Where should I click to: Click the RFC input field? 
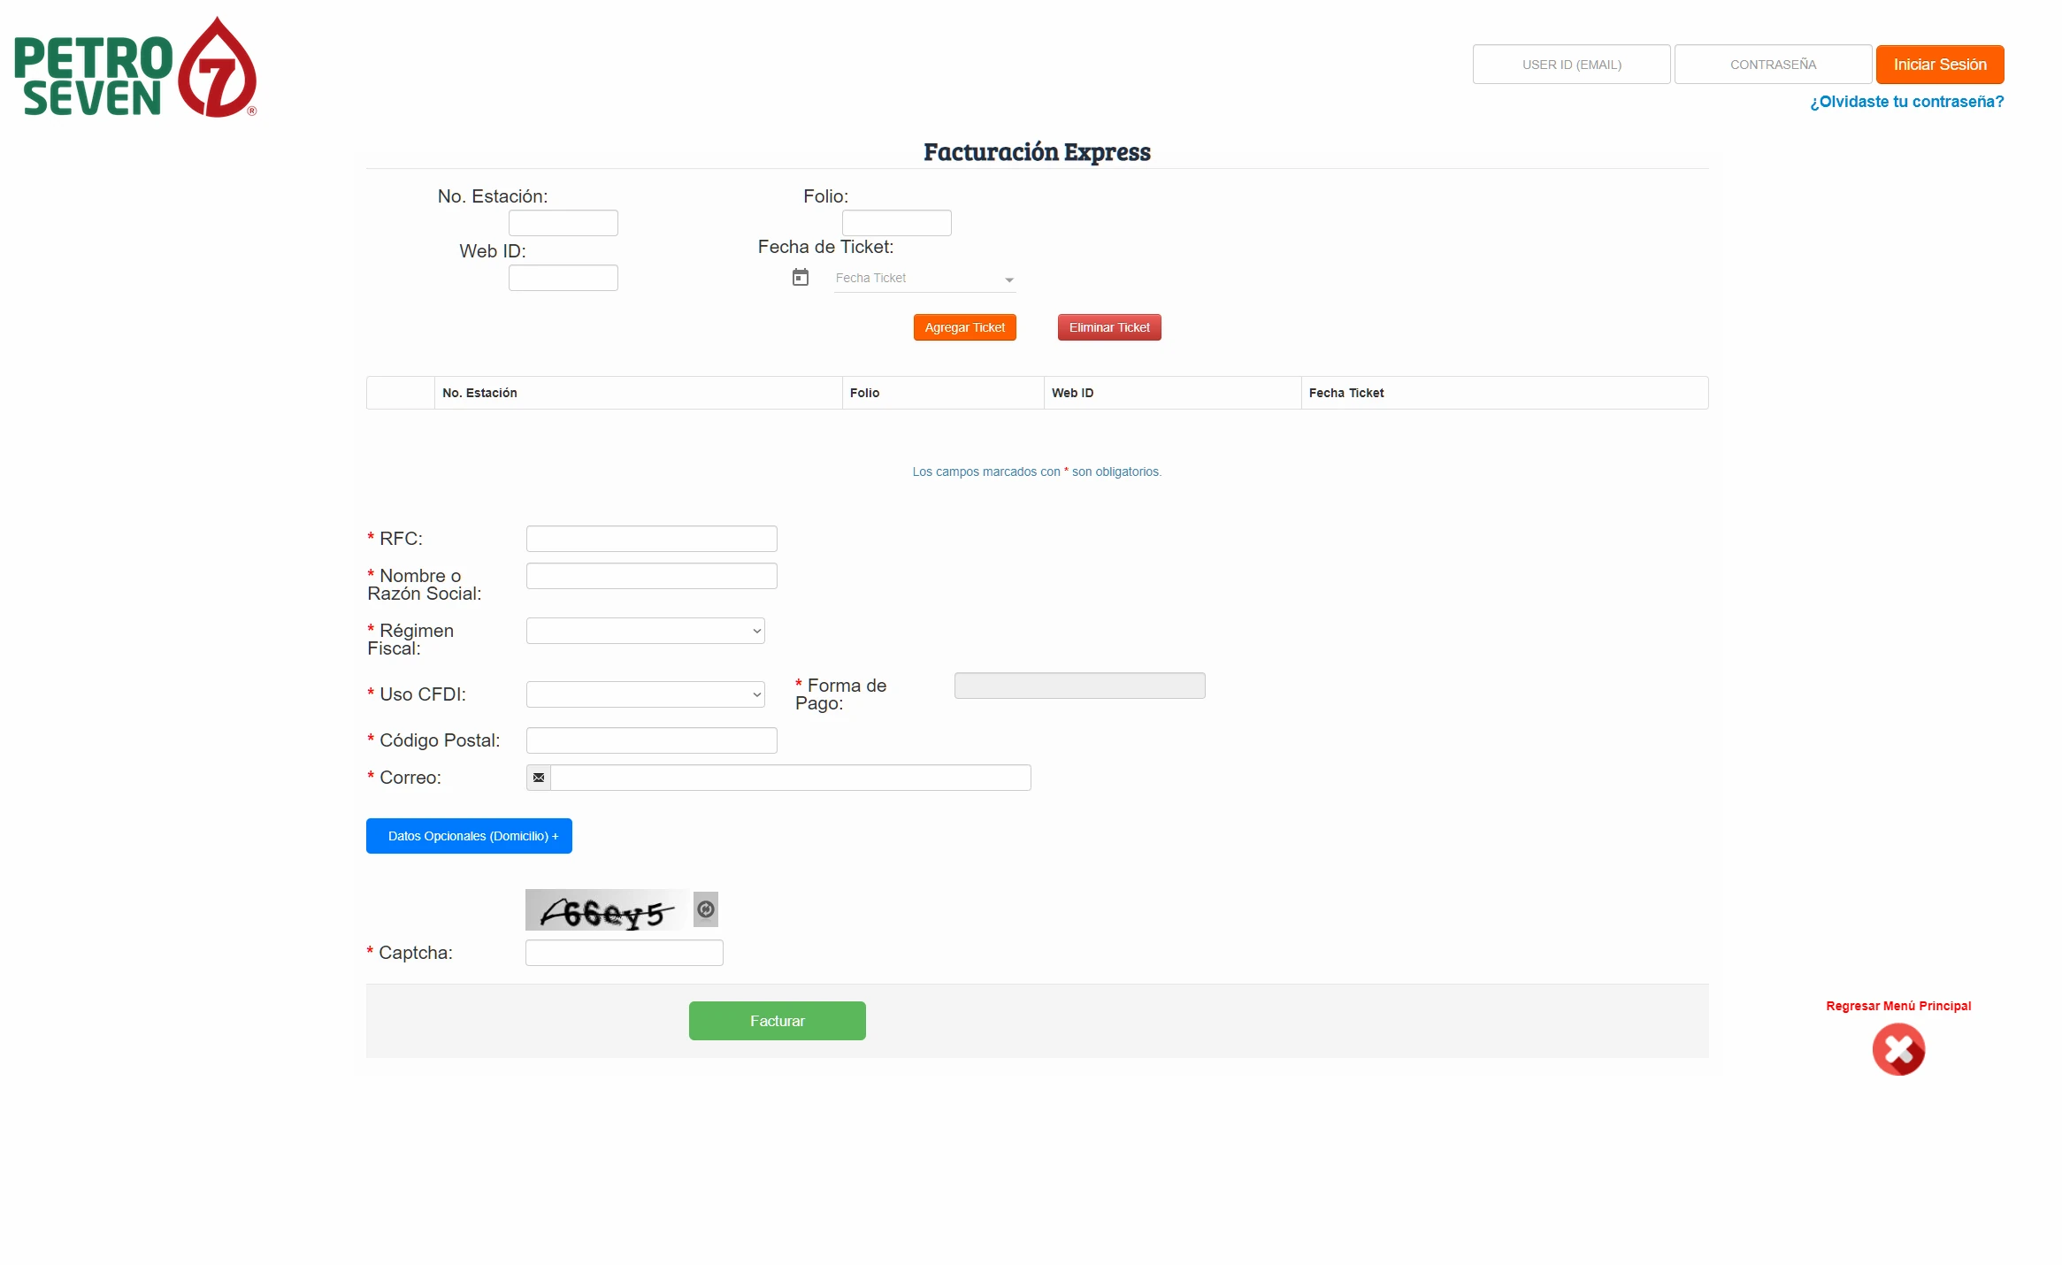tap(652, 539)
